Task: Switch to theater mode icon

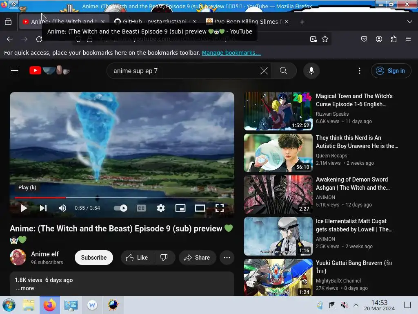Action: (x=200, y=208)
